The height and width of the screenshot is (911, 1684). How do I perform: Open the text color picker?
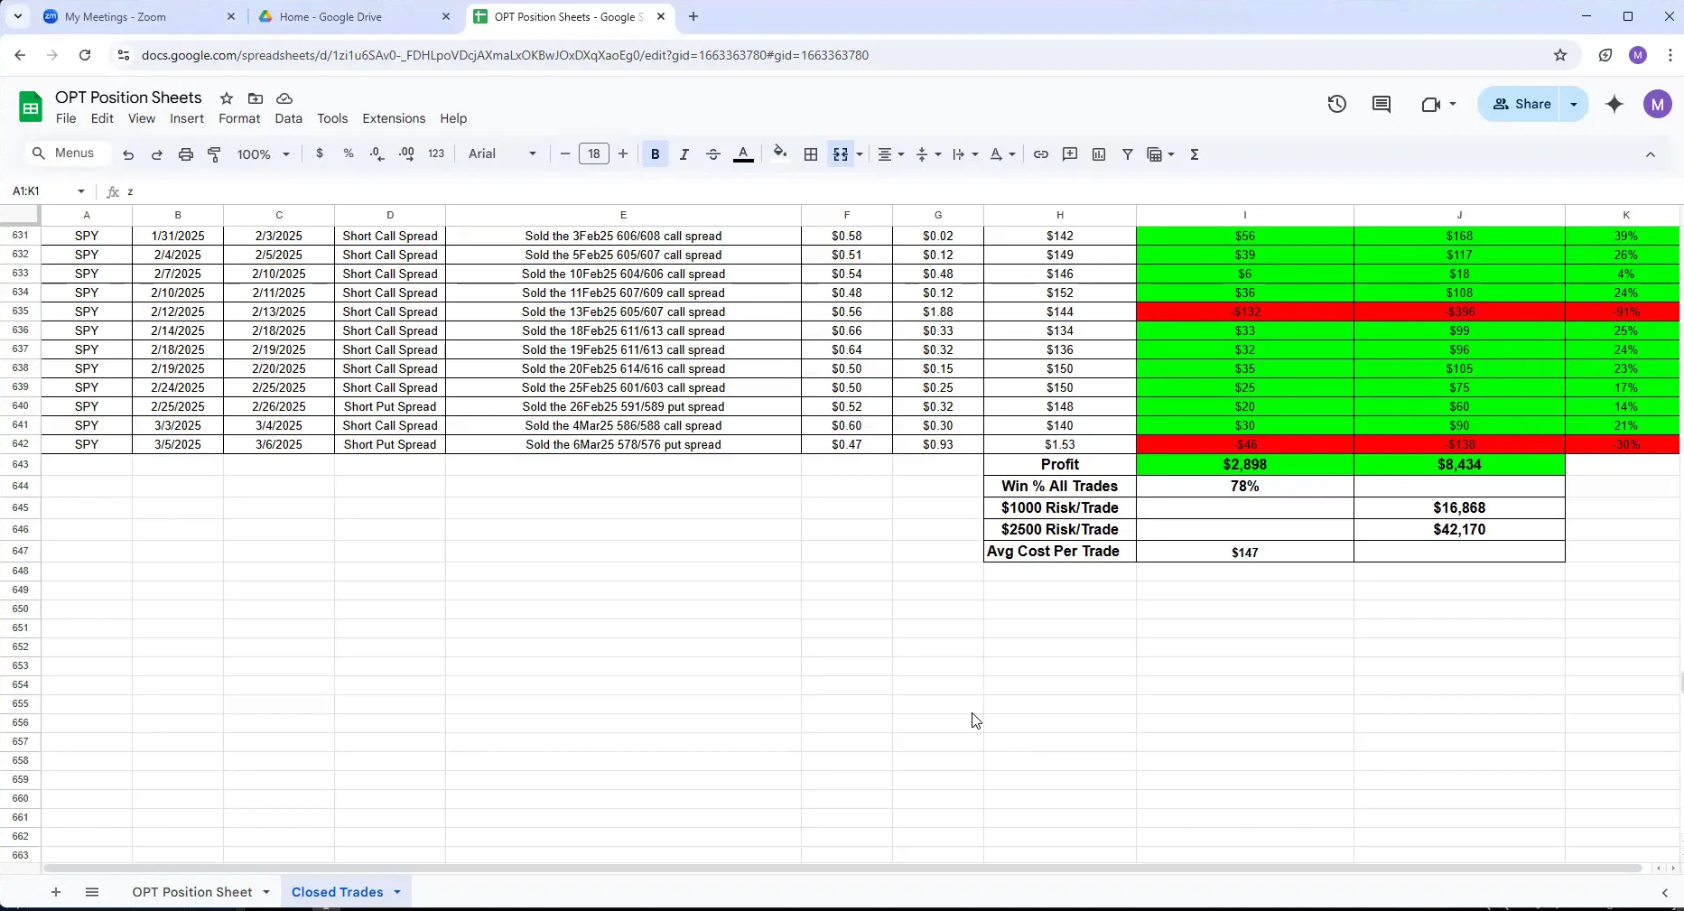(x=743, y=154)
